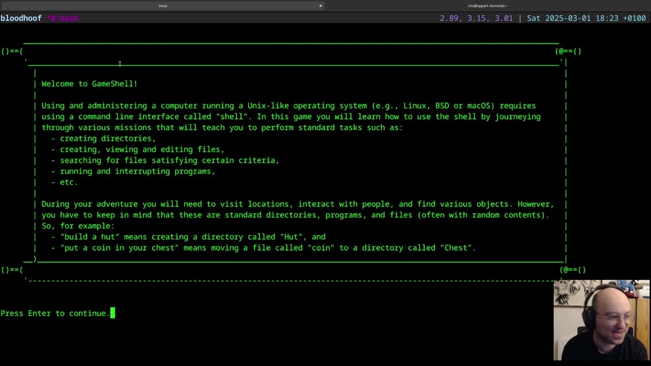The height and width of the screenshot is (366, 651).
Task: Click the line 'creating directories,'
Action: click(103, 138)
